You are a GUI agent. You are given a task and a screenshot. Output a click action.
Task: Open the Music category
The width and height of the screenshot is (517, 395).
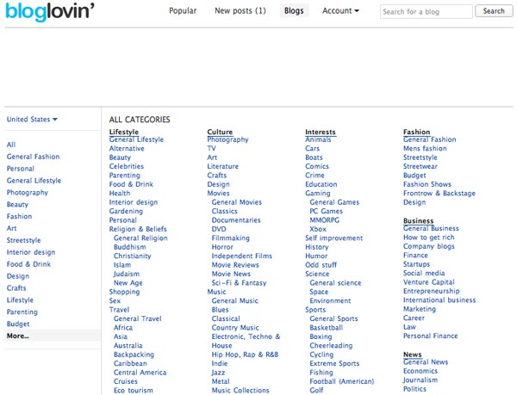(216, 292)
